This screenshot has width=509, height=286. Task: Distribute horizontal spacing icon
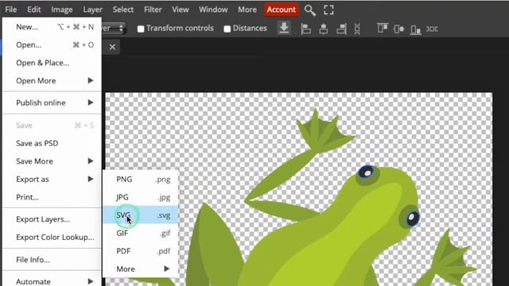[432, 29]
